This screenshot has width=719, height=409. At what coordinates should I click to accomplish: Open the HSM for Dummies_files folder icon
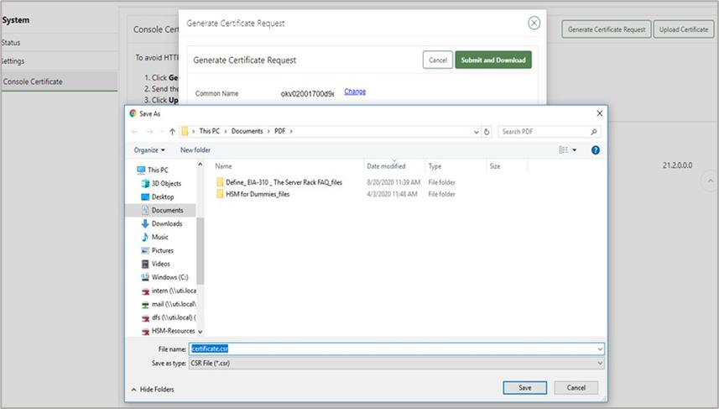pyautogui.click(x=220, y=194)
